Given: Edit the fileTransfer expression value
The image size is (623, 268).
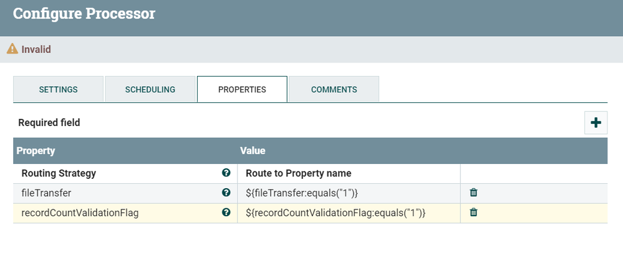Looking at the screenshot, I should pos(349,193).
